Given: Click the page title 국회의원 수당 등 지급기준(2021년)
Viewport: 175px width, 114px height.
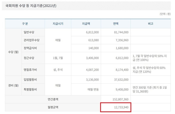Looking at the screenshot, I should click(x=31, y=5).
